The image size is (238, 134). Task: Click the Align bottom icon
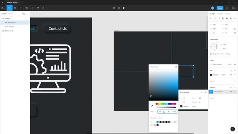coord(231,18)
